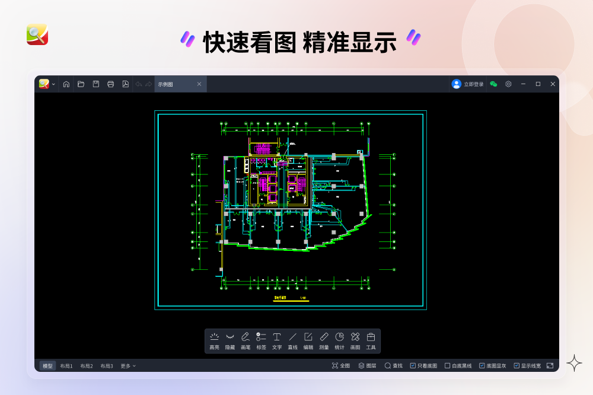Screen dimensions: 593x395
Task: Open the 统计 statistics tool
Action: (x=340, y=338)
